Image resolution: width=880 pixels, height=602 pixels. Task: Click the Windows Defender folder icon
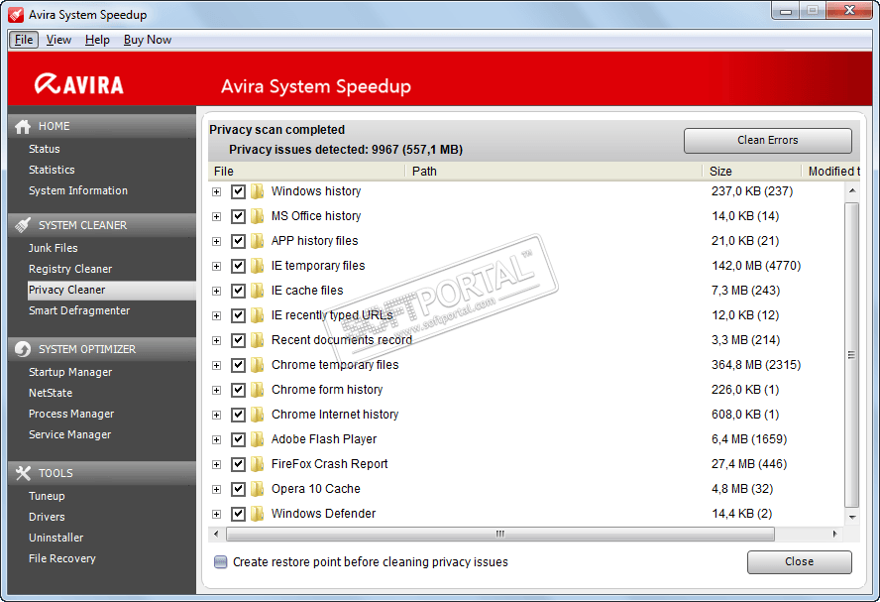click(257, 514)
